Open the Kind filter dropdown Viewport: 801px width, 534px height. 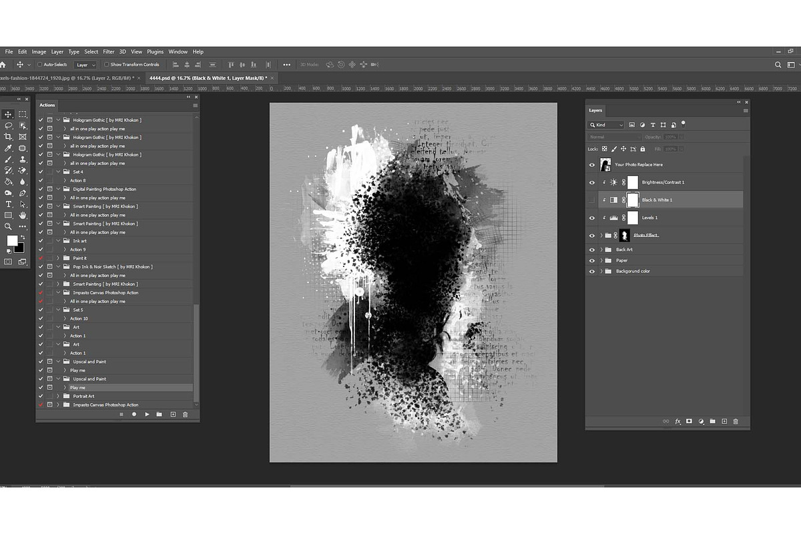(x=606, y=125)
